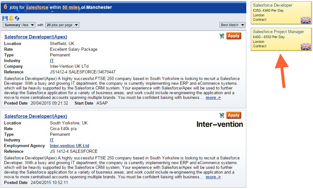Image resolution: width=313 pixels, height=189 pixels.
Task: Click UK flag on Salesforce Developer ad
Action: pyautogui.click(x=306, y=20)
